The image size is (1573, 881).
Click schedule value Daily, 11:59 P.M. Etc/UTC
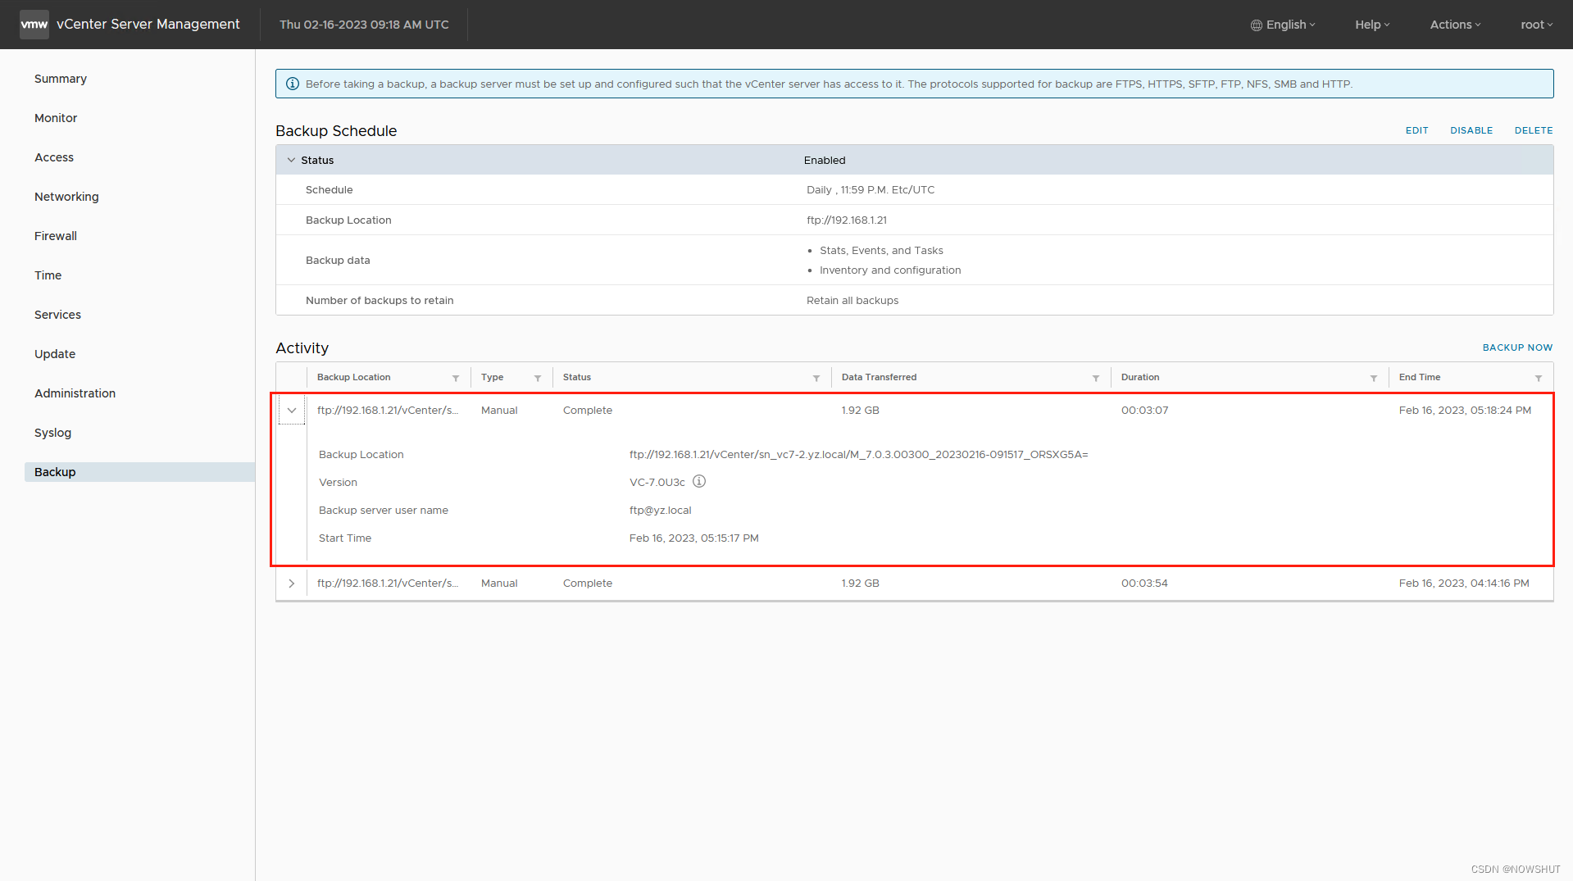click(870, 190)
